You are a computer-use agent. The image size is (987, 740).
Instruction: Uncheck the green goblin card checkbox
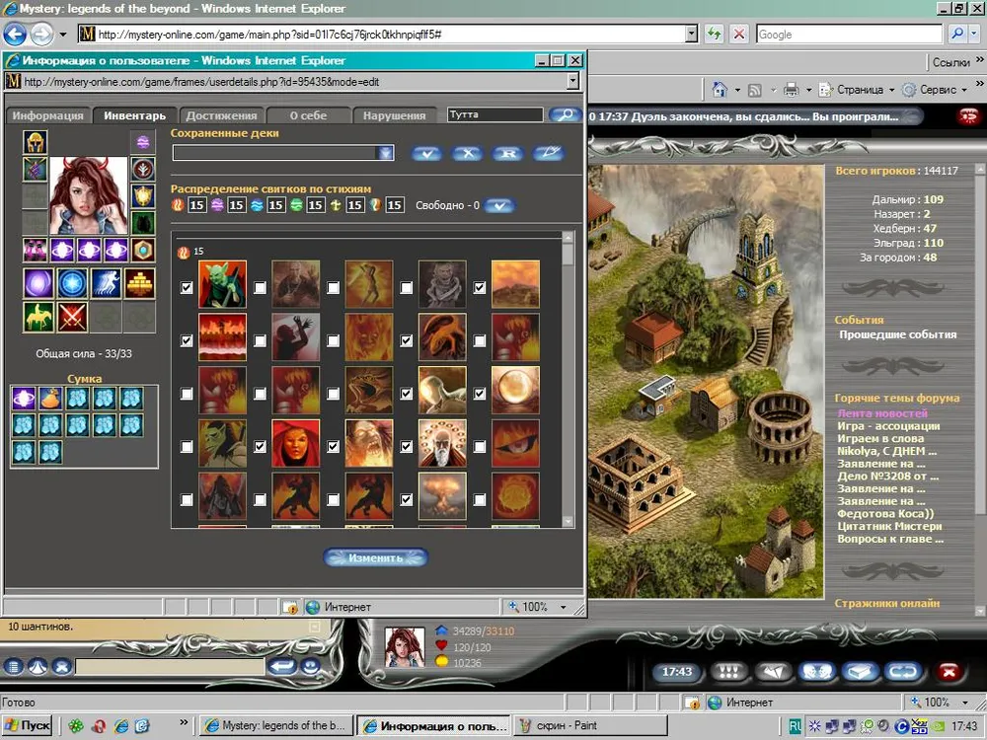click(x=188, y=288)
